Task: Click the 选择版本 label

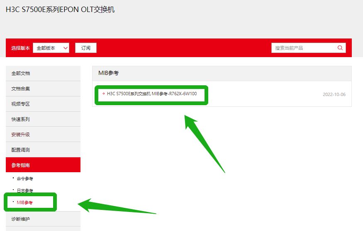Action: (21, 48)
